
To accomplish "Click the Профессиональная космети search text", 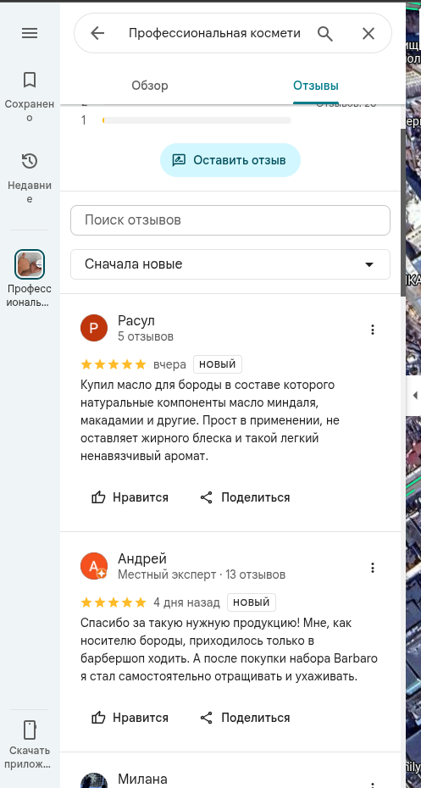I will click(214, 33).
